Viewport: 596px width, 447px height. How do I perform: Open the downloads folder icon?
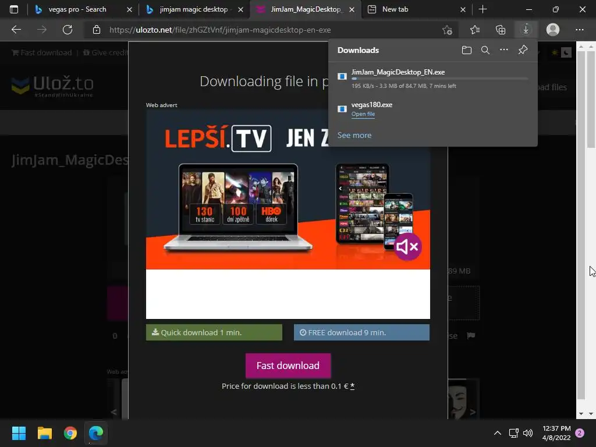[466, 50]
